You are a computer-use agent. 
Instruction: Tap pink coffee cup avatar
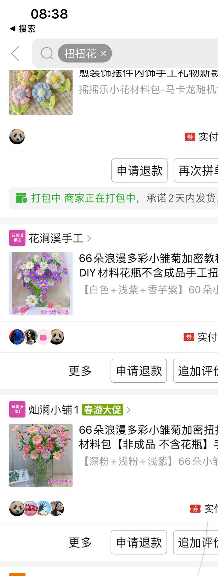coord(44,337)
